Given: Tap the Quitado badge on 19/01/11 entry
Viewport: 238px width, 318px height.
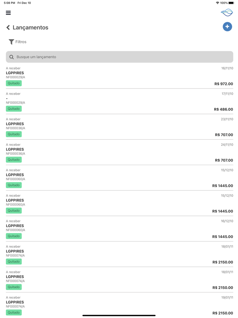Looking at the screenshot, I should click(x=14, y=312).
